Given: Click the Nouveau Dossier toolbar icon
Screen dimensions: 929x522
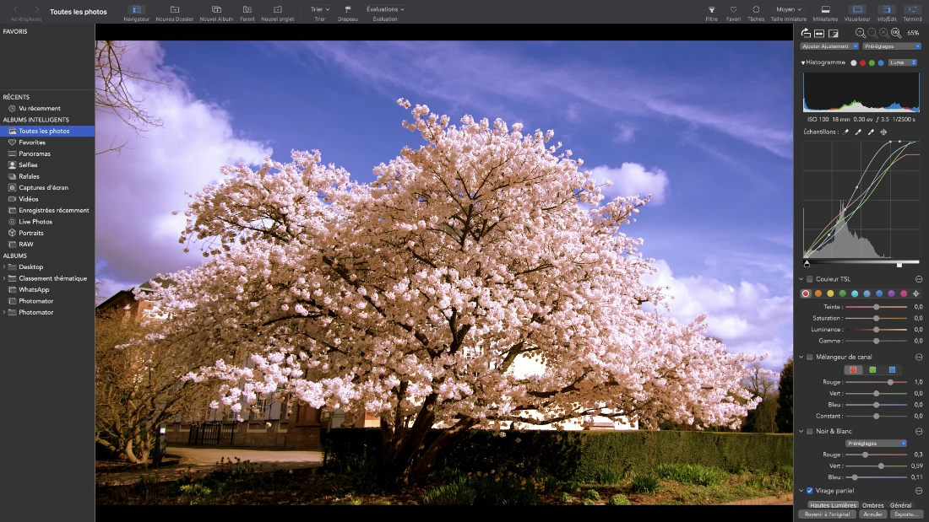Looking at the screenshot, I should point(175,9).
